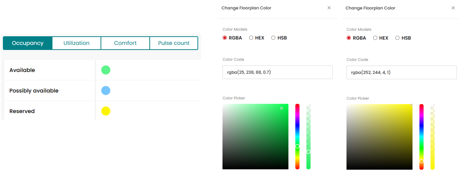This screenshot has height=173, width=459.
Task: Click the yellow alpha transparency slider
Action: coord(432,137)
